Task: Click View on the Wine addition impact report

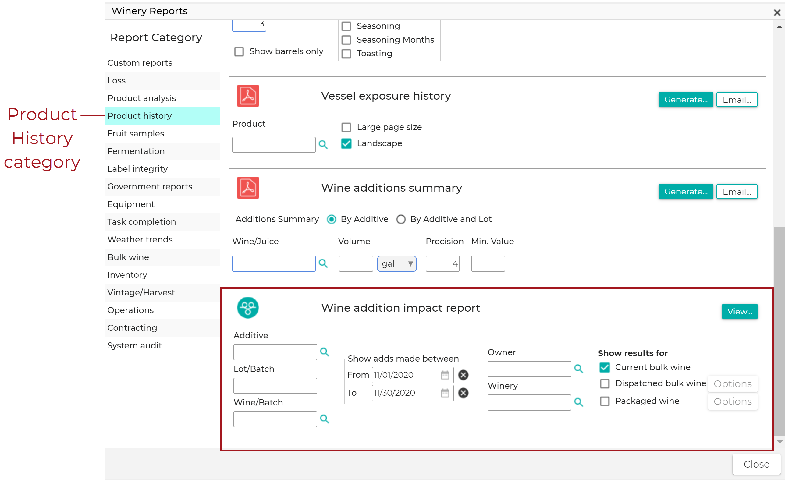Action: click(740, 311)
